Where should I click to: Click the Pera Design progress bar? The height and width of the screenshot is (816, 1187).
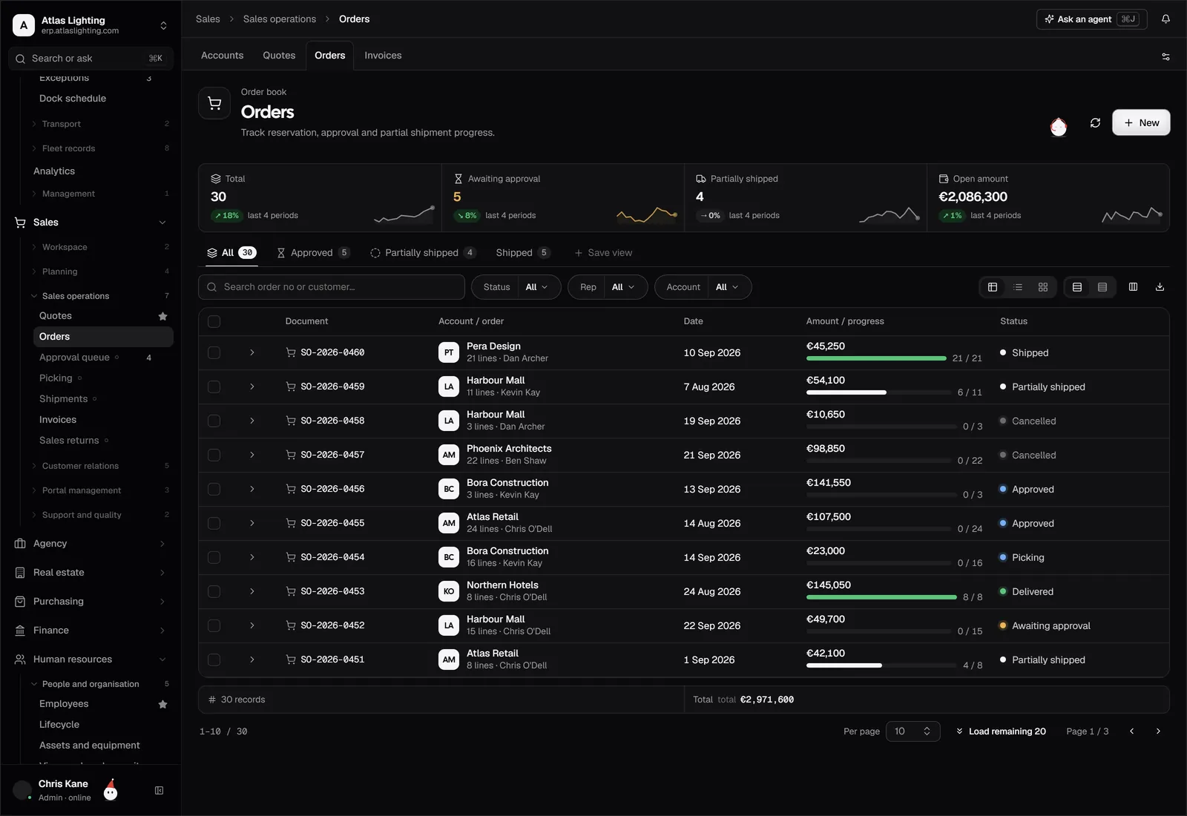[876, 358]
